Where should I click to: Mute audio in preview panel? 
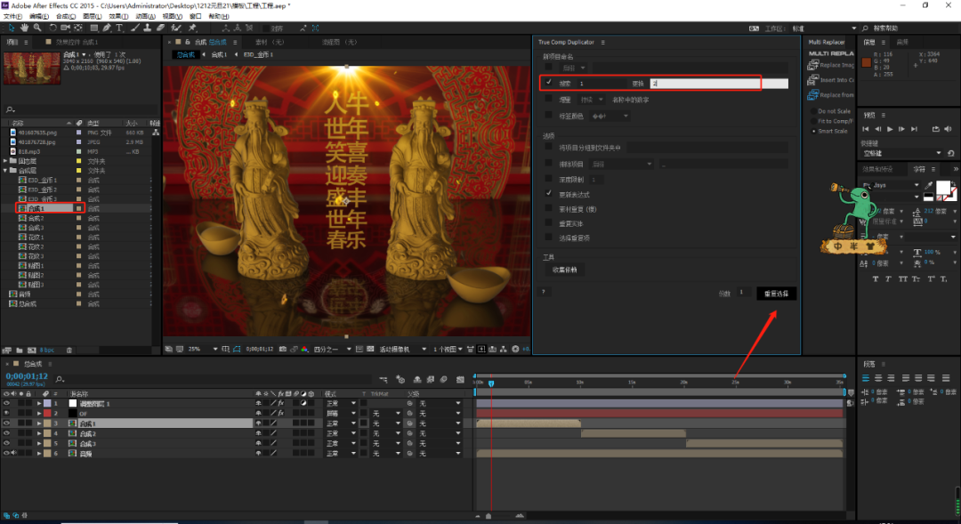coord(948,129)
